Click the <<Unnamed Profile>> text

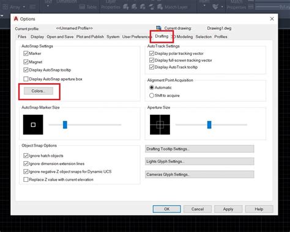pyautogui.click(x=75, y=28)
